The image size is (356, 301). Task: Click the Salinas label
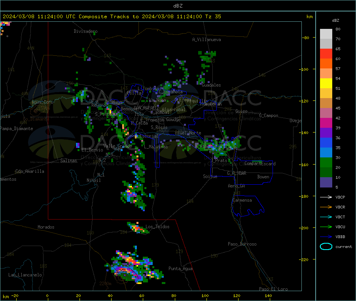[68, 161]
